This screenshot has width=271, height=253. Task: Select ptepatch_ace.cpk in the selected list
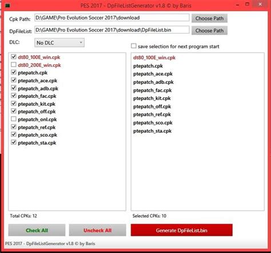point(153,74)
